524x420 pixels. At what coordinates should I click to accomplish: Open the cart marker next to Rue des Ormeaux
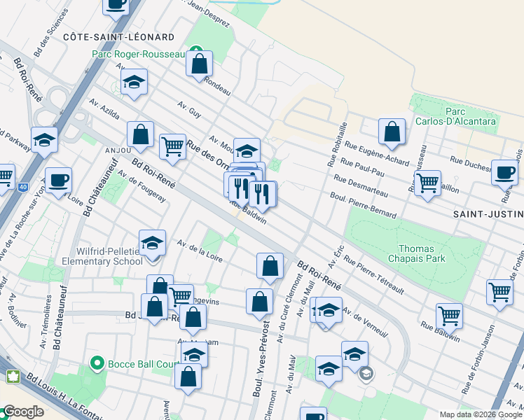point(173,149)
